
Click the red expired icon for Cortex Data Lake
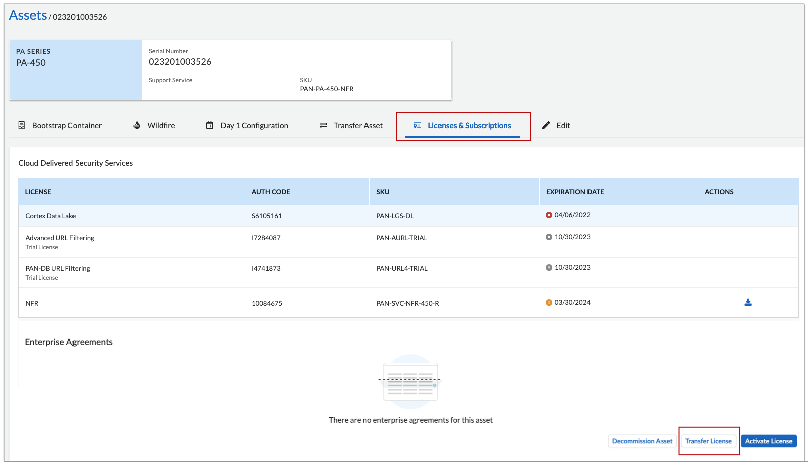549,215
